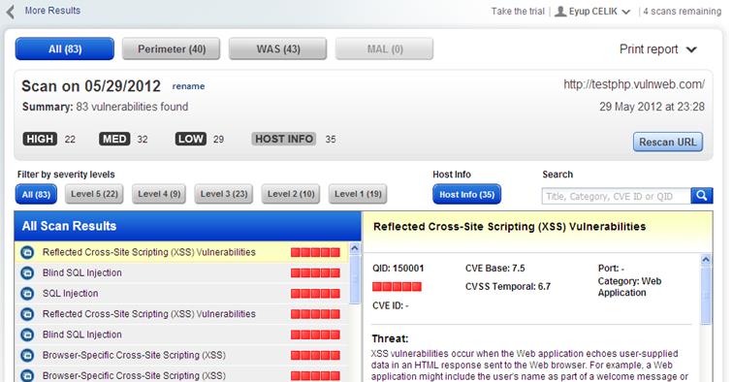Click the Title, Category, CVE ID search field
733x382 pixels.
pos(616,197)
